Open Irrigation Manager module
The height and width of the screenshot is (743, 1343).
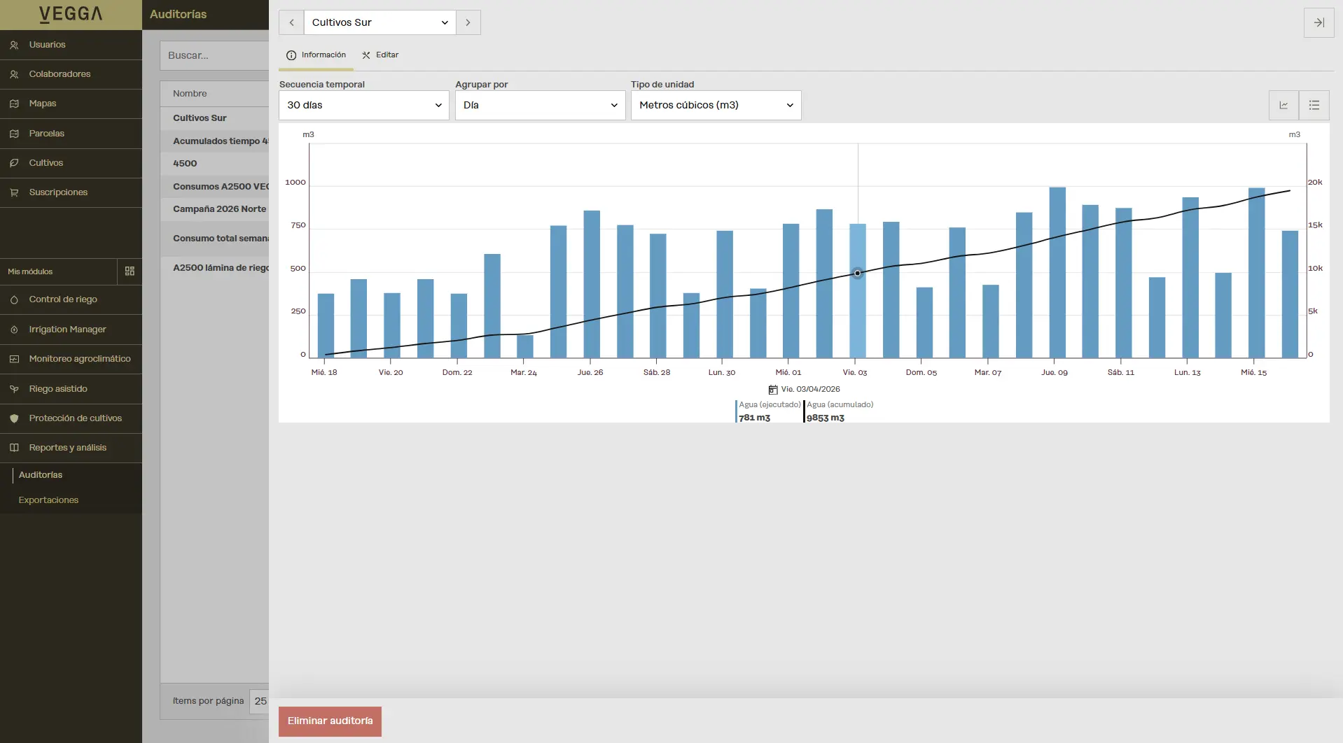pyautogui.click(x=67, y=330)
